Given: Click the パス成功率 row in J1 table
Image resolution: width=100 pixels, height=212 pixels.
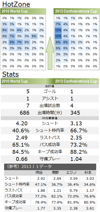Looking at the screenshot, I should pos(50,196).
